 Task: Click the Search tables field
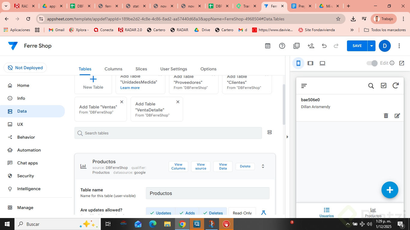(168, 133)
